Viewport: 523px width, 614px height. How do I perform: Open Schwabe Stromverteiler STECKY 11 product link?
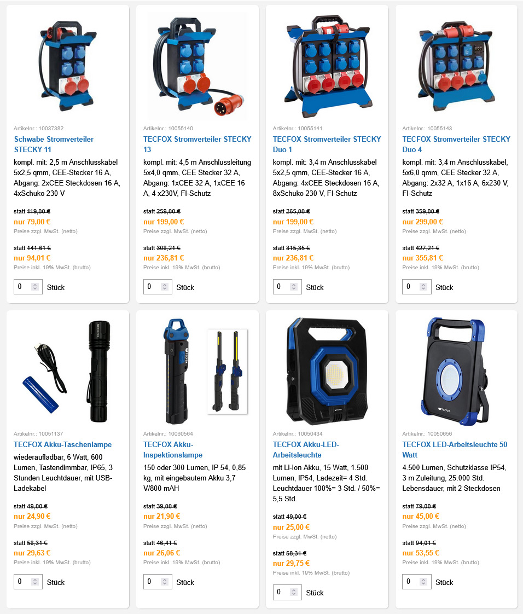point(54,144)
